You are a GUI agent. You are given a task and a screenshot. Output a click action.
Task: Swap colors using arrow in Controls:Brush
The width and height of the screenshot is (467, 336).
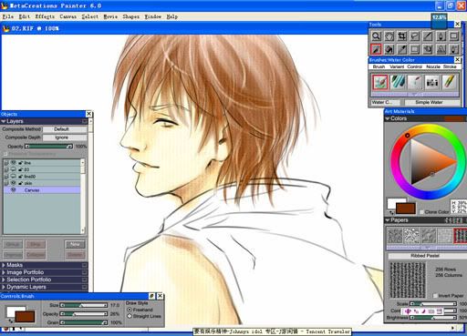(11, 321)
